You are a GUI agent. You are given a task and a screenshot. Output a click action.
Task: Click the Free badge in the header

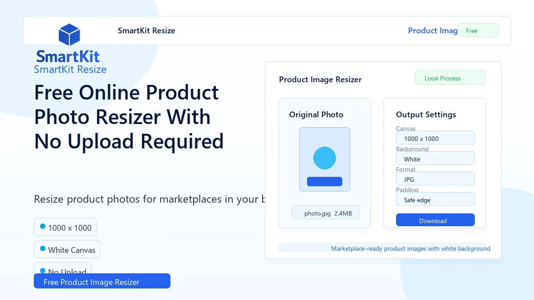[478, 30]
